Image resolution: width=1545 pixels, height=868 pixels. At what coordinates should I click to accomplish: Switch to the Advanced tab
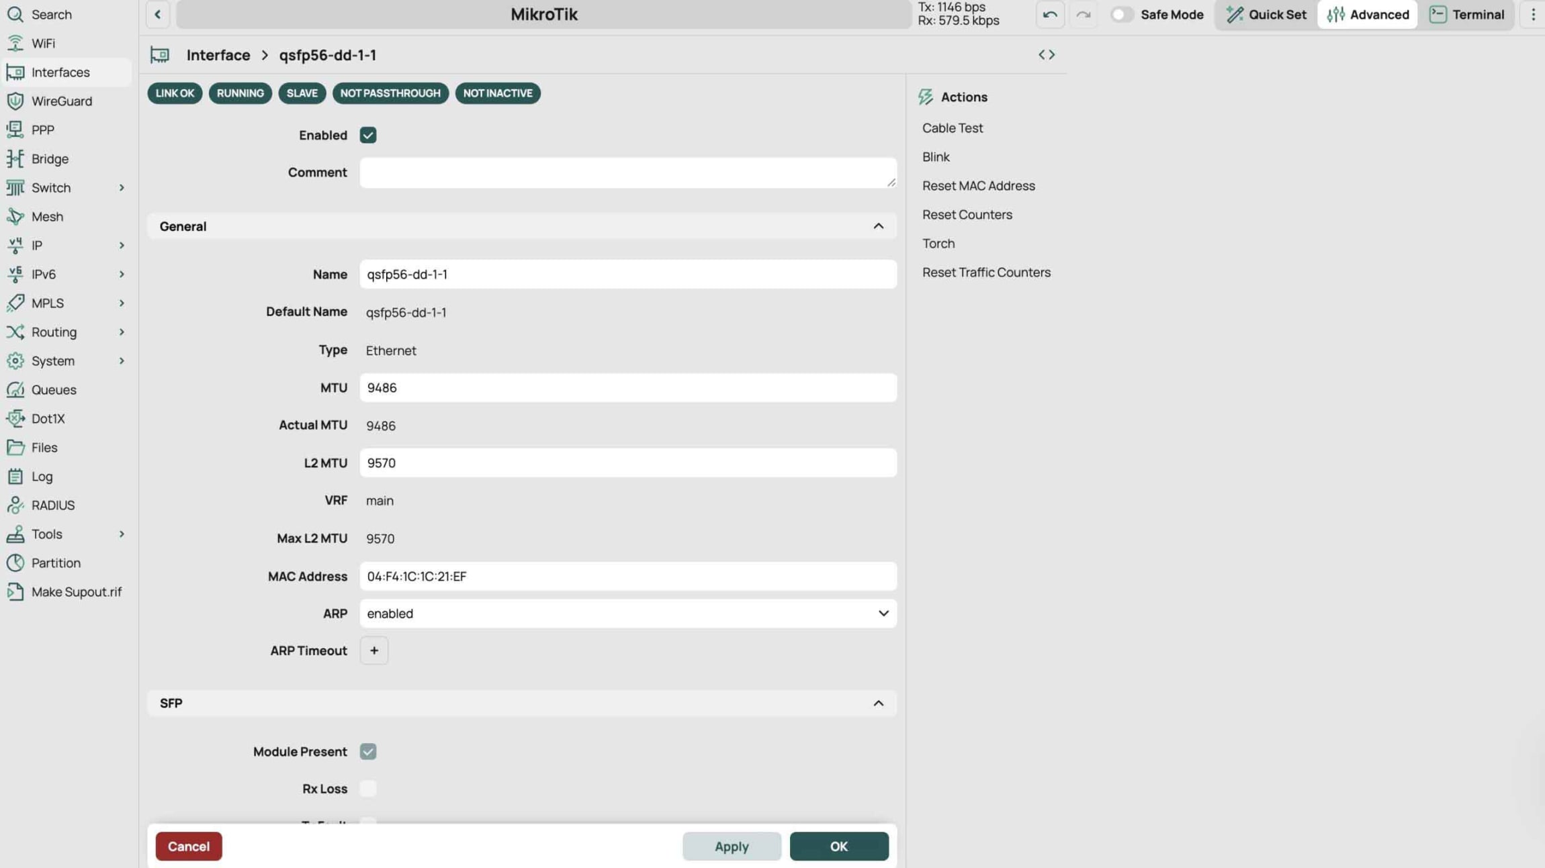tap(1368, 14)
